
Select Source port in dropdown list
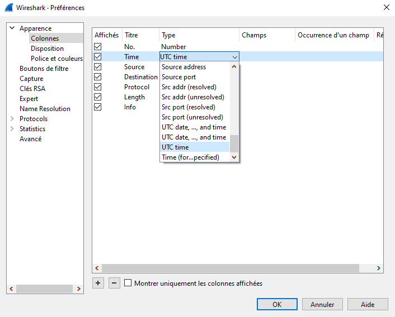tap(195, 77)
